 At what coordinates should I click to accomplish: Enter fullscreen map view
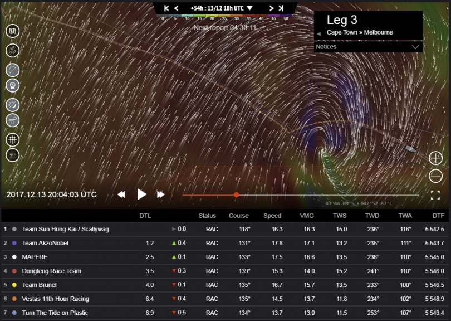pyautogui.click(x=435, y=195)
